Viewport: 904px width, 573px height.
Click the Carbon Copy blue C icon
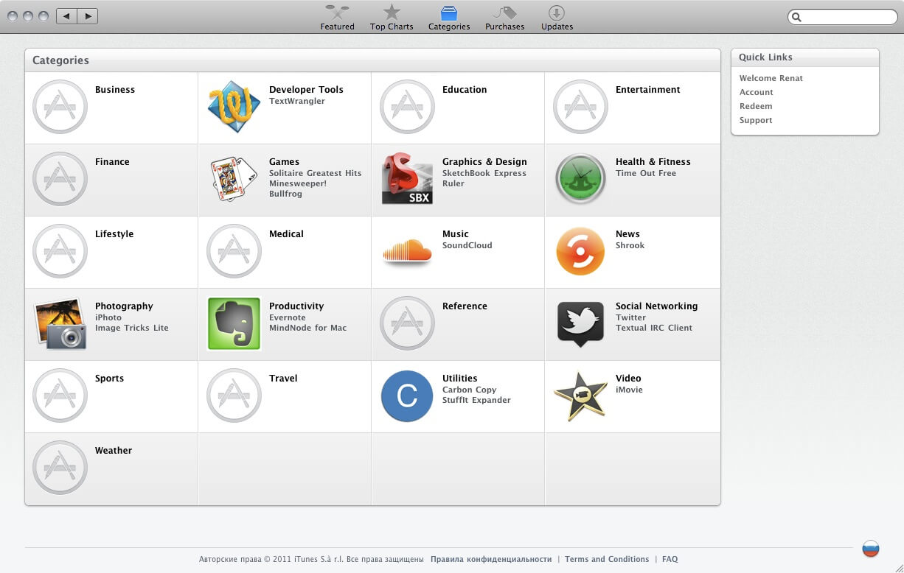click(407, 396)
